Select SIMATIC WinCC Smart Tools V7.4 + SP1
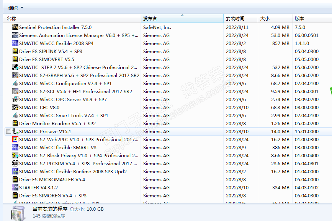 64,115
